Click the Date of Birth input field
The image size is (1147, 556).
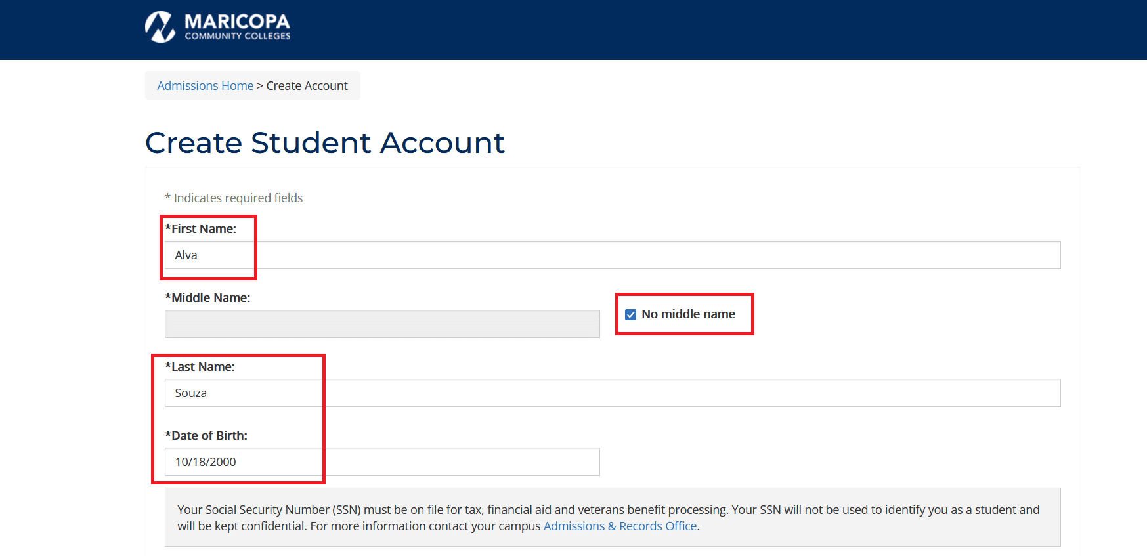click(x=381, y=462)
